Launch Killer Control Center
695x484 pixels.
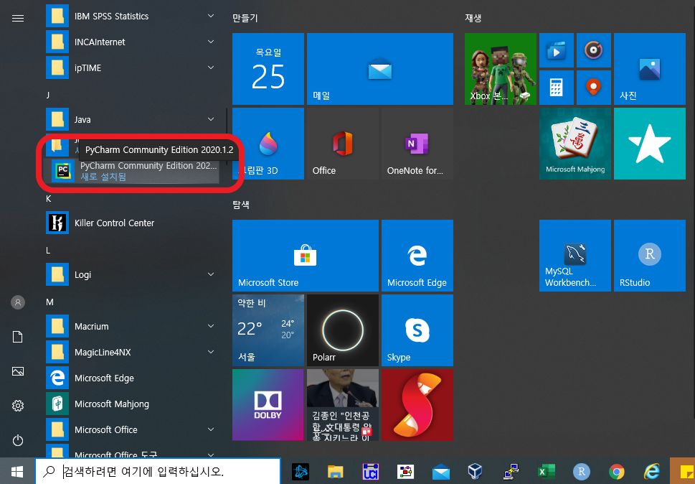tap(132, 223)
